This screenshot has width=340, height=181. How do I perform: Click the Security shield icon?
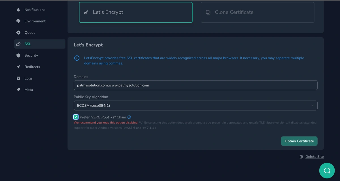point(18,56)
